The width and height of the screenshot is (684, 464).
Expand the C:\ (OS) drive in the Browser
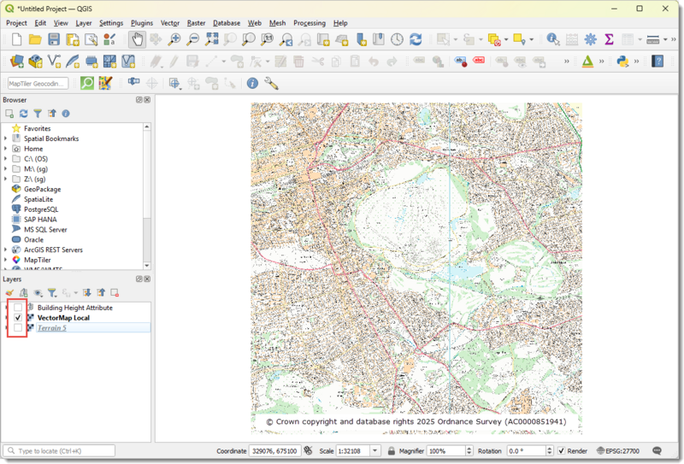(5, 159)
